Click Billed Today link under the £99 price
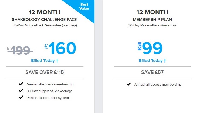The image size is (201, 113). 151,61
